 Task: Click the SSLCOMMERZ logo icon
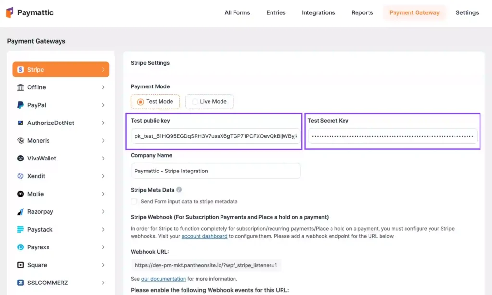coord(20,283)
